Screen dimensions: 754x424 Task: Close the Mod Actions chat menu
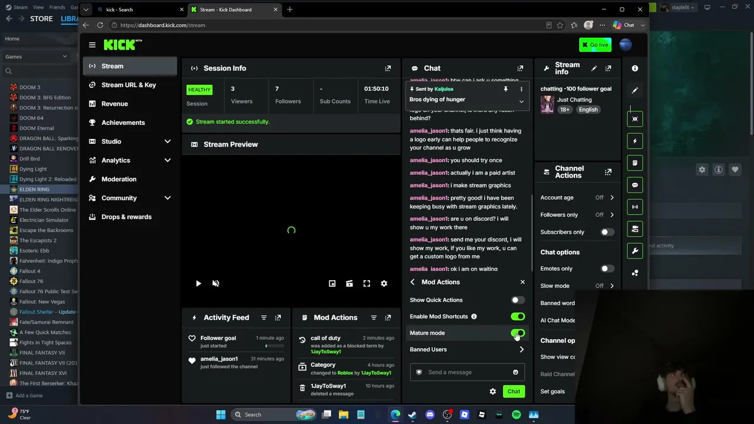point(522,282)
